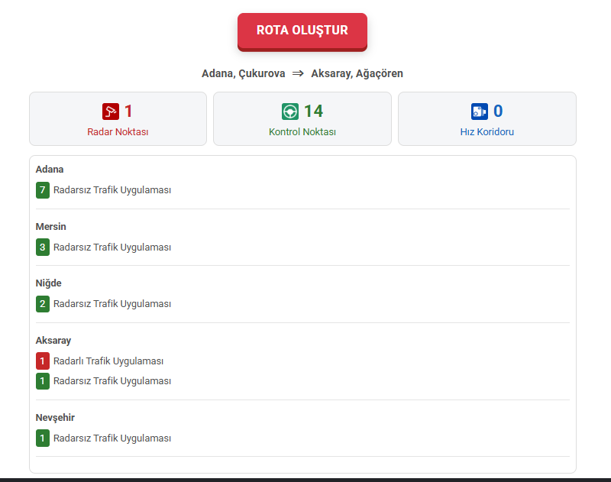Screen dimensions: 611x482
Task: Click the ROTA OLUŞTUR button
Action: tap(302, 31)
